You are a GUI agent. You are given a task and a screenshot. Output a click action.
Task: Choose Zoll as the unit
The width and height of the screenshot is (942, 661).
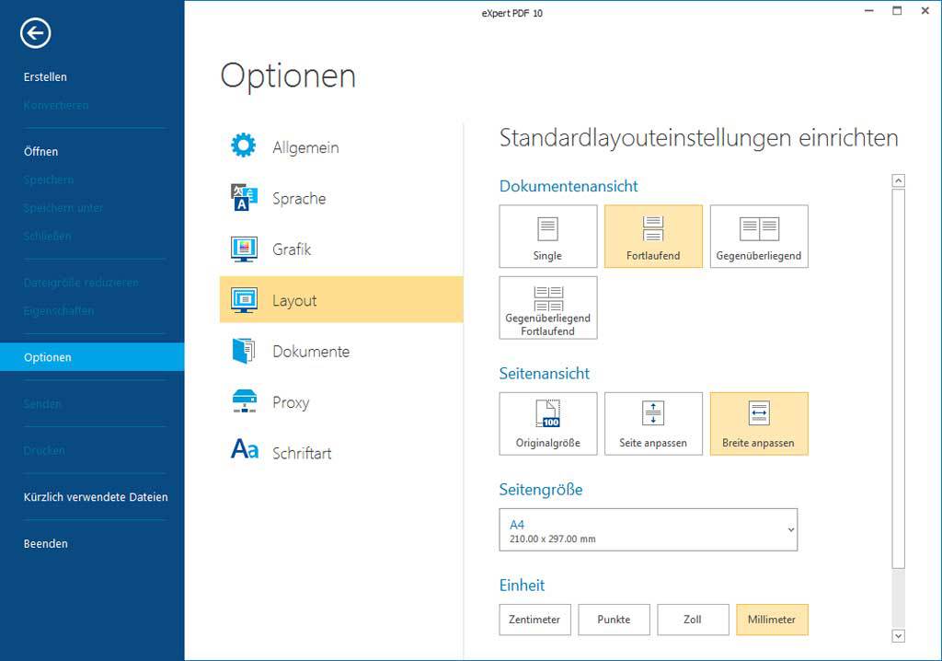point(693,620)
